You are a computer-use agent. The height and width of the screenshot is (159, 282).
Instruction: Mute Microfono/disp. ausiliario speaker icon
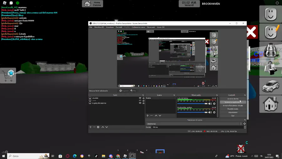[210, 112]
